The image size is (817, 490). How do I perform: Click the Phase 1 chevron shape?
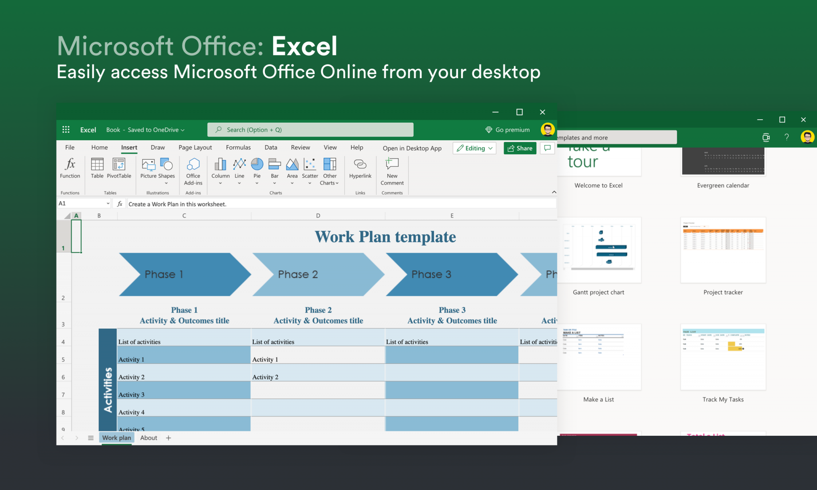coord(184,274)
